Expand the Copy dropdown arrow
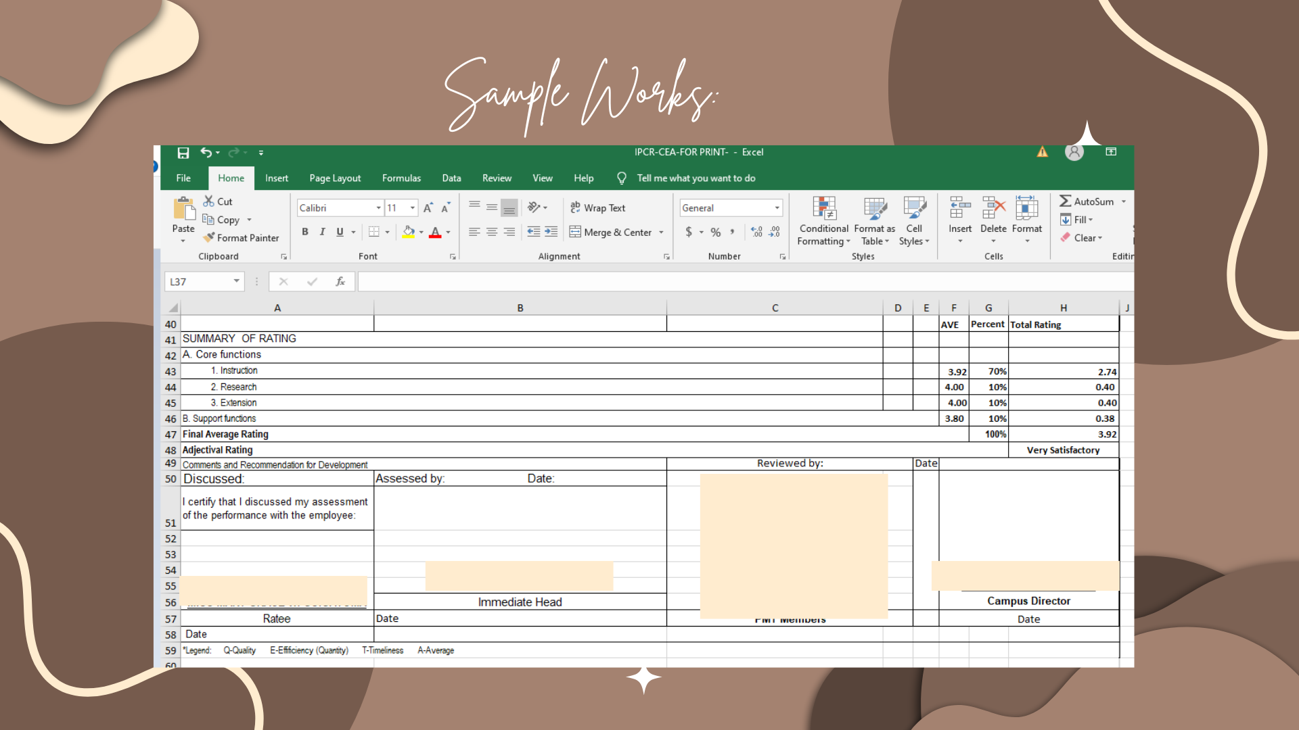Viewport: 1299px width, 730px height. tap(249, 220)
